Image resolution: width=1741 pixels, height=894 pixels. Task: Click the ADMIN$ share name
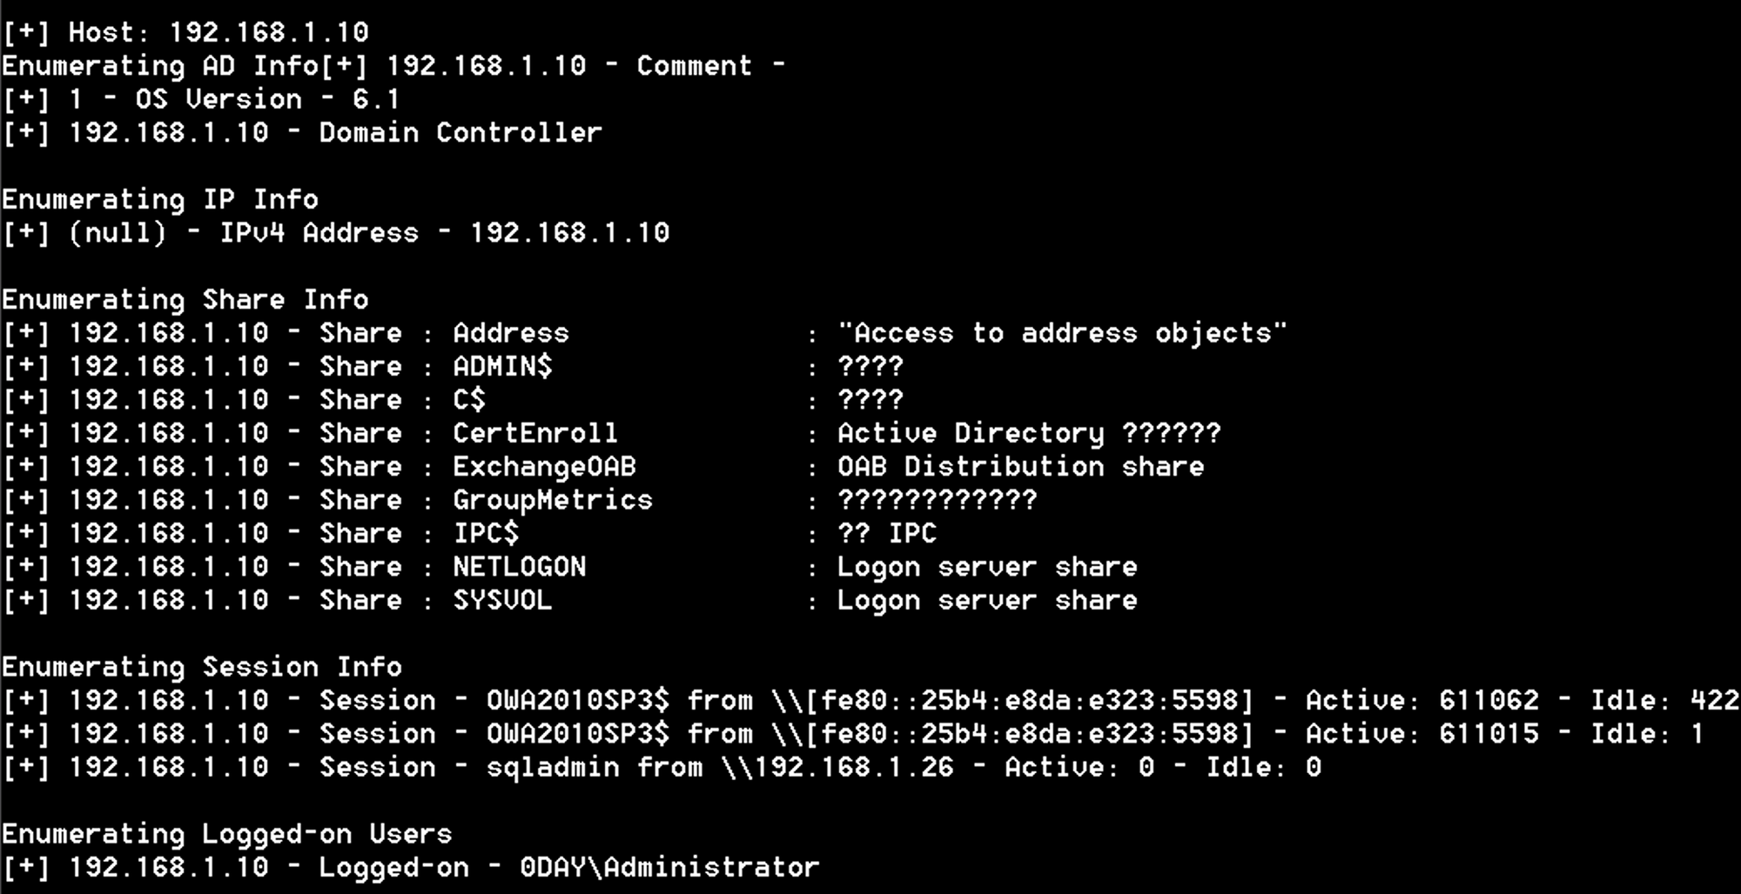point(502,366)
